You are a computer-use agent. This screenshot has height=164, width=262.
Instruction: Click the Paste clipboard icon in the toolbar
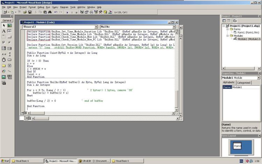[45, 12]
